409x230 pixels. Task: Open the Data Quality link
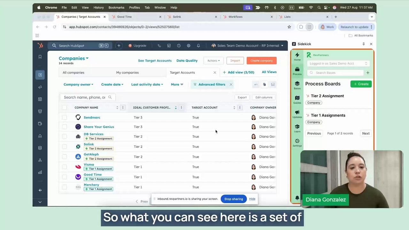point(187,61)
